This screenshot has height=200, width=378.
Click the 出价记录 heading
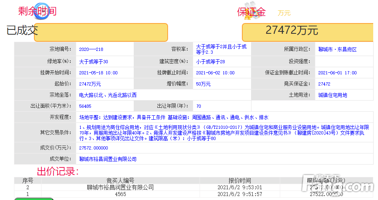click(58, 172)
